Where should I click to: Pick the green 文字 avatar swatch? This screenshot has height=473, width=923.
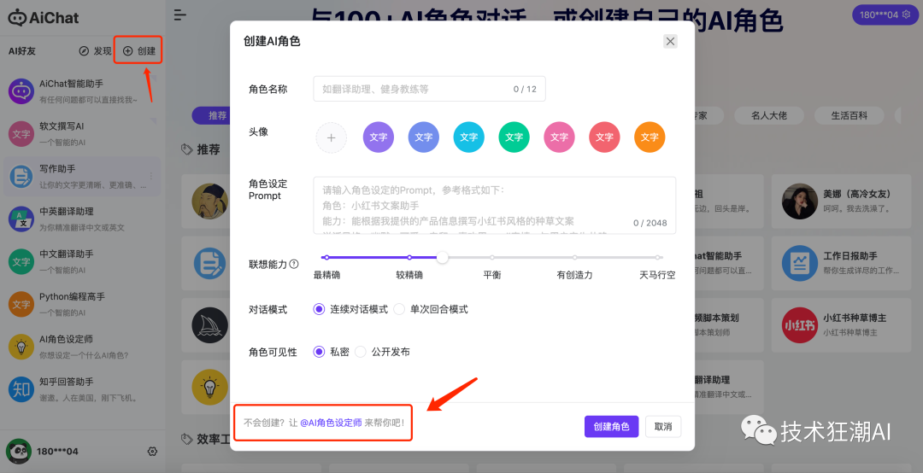(x=514, y=137)
